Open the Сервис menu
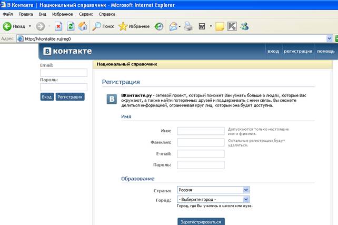This screenshot has width=338, height=225. click(85, 14)
